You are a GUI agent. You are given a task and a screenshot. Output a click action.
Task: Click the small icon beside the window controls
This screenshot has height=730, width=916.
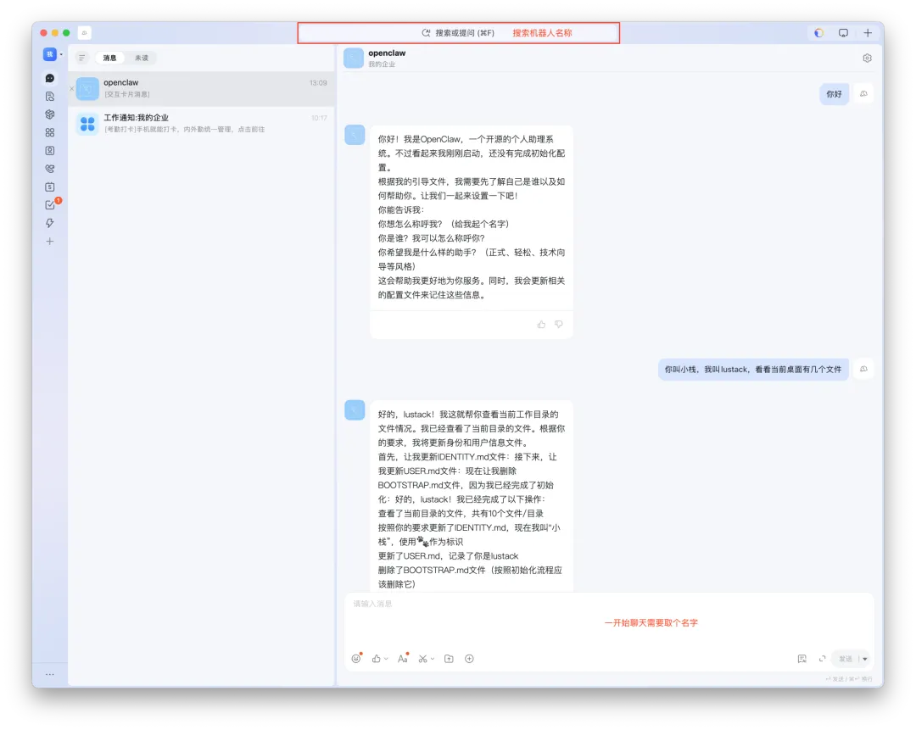85,33
